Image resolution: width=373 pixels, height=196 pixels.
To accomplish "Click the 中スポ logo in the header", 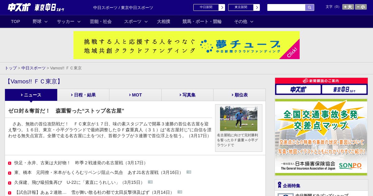I will click(x=19, y=7).
